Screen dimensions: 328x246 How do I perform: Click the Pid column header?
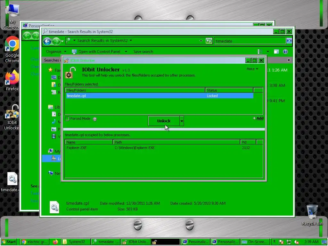pos(248,142)
